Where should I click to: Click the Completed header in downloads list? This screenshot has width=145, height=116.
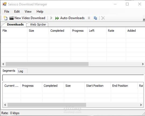(x=60, y=31)
